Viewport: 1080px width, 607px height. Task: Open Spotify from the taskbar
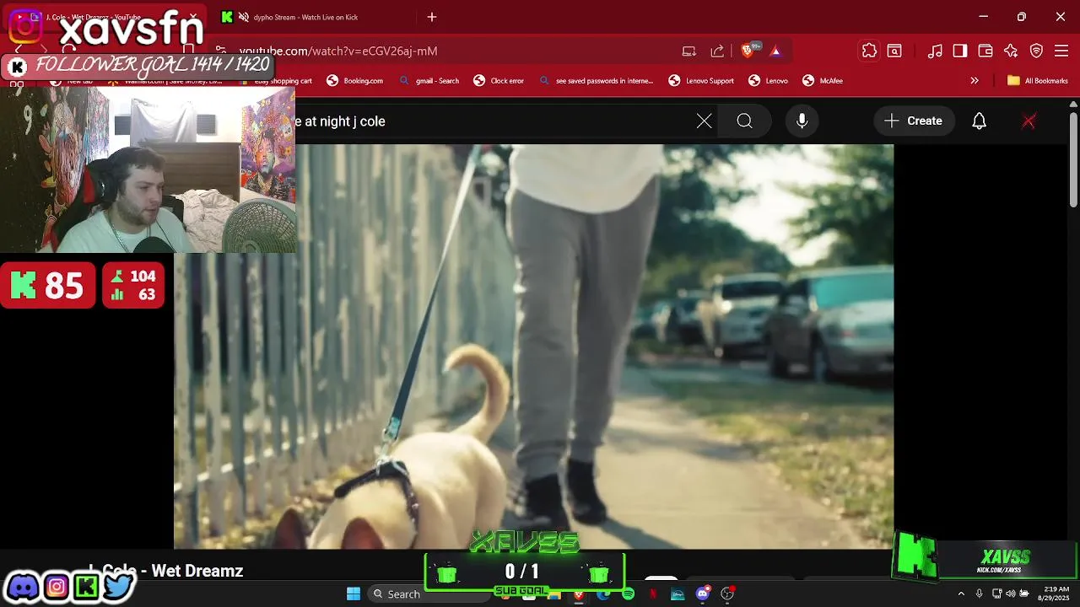(629, 594)
